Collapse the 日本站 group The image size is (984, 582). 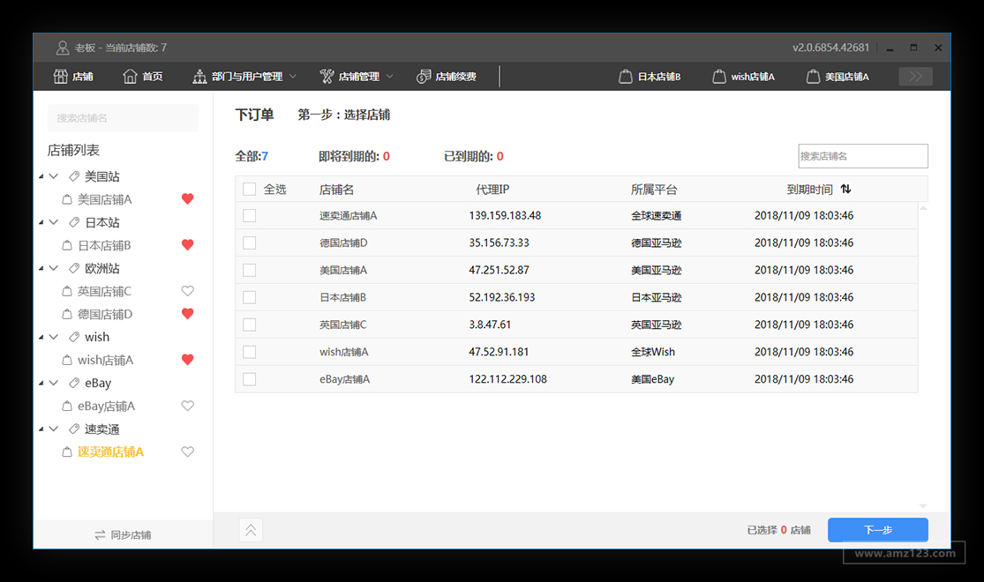coord(53,222)
